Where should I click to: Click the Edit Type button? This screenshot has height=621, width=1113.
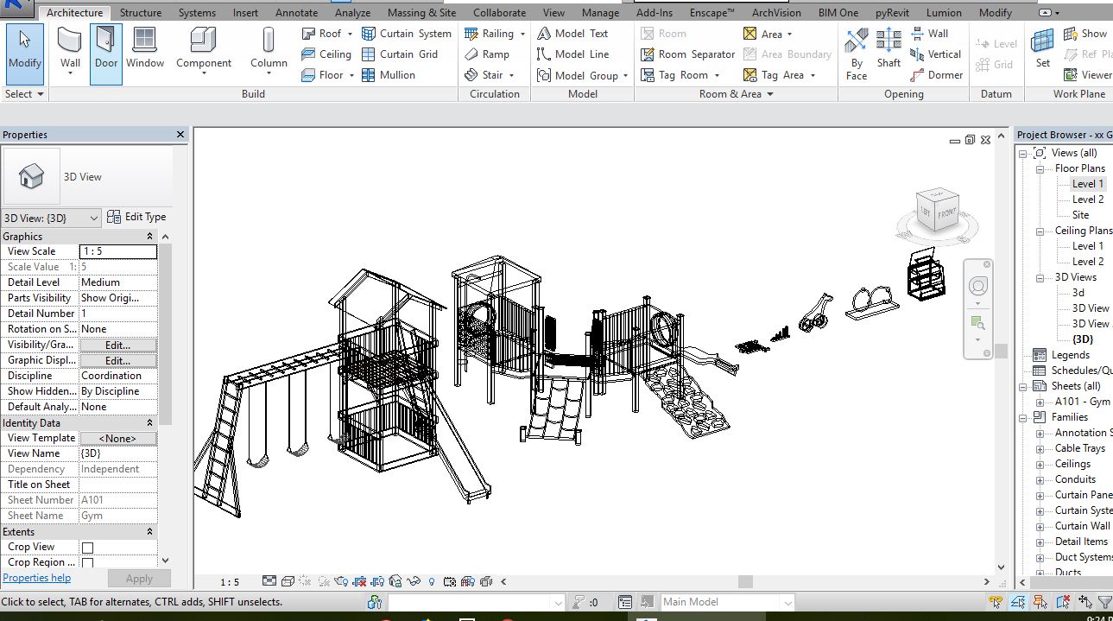coord(137,218)
